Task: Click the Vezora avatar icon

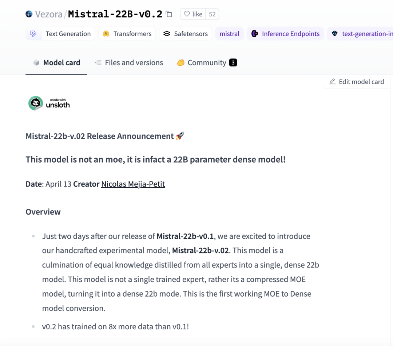Action: coord(29,14)
